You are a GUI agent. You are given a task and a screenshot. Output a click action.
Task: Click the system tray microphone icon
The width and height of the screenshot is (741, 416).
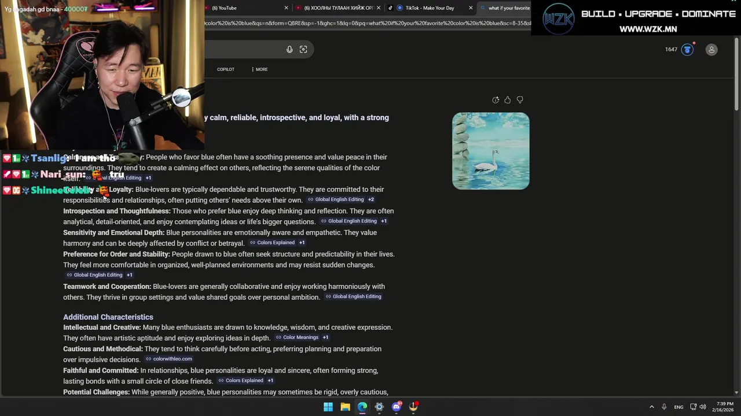(664, 407)
